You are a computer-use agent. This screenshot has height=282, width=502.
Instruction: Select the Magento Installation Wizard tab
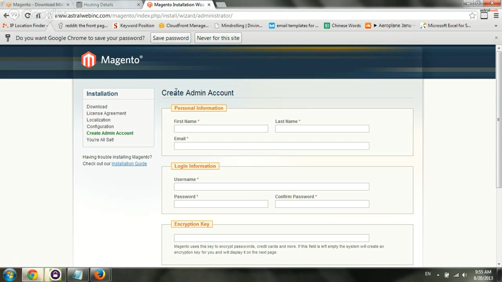point(179,5)
